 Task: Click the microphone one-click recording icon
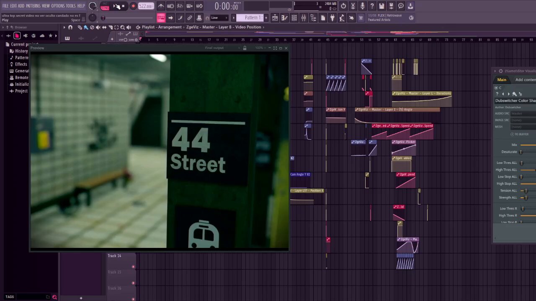[x=363, y=6]
